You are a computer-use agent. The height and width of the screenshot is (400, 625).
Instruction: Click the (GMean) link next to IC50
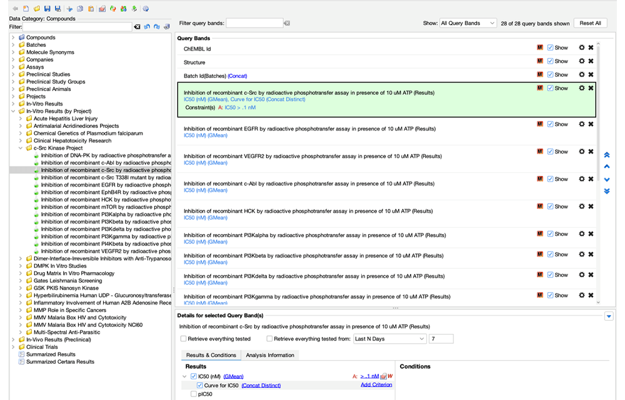pos(233,376)
